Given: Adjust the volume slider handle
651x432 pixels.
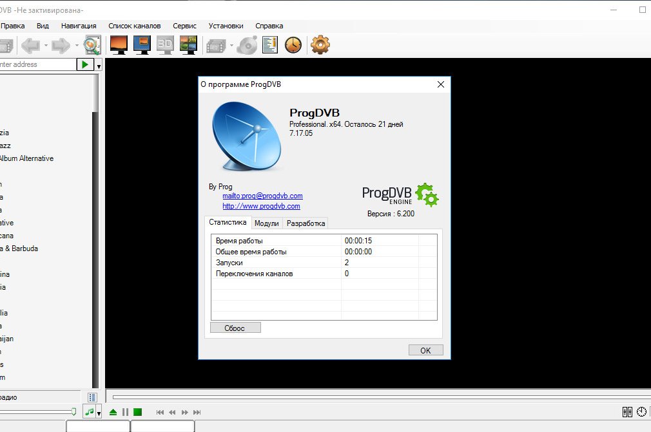Looking at the screenshot, I should [73, 411].
